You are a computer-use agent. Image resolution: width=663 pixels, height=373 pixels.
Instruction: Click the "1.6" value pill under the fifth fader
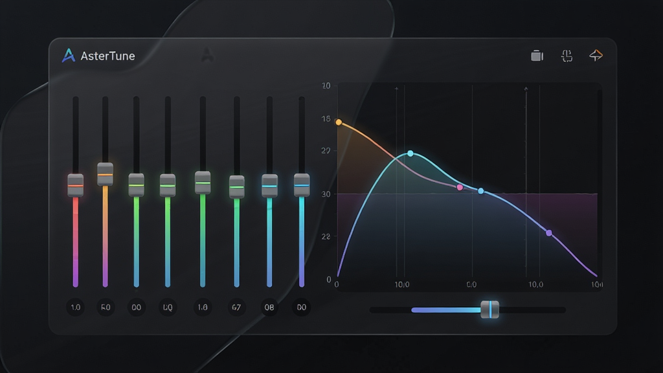click(203, 307)
